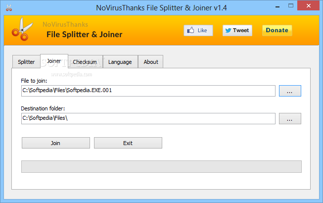
Task: Select the Joiner tab
Action: pyautogui.click(x=54, y=61)
